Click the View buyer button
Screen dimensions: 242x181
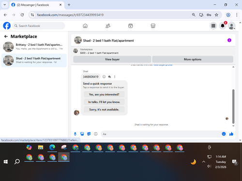click(x=112, y=59)
